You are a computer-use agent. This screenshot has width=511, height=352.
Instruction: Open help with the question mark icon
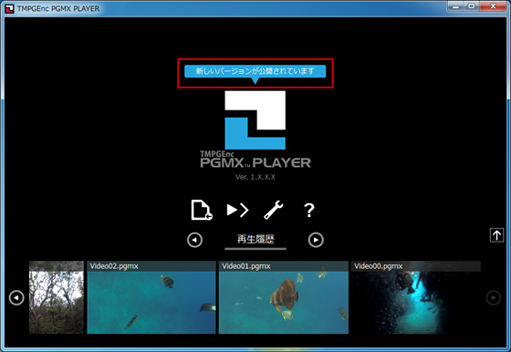(x=309, y=211)
